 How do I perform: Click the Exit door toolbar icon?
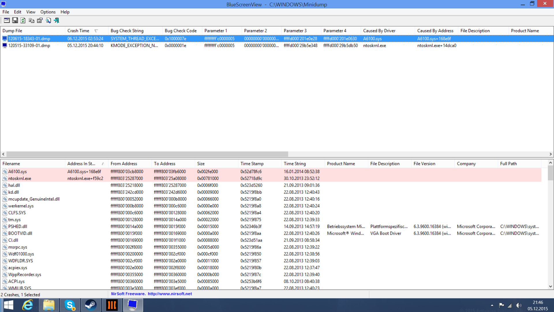pyautogui.click(x=57, y=21)
